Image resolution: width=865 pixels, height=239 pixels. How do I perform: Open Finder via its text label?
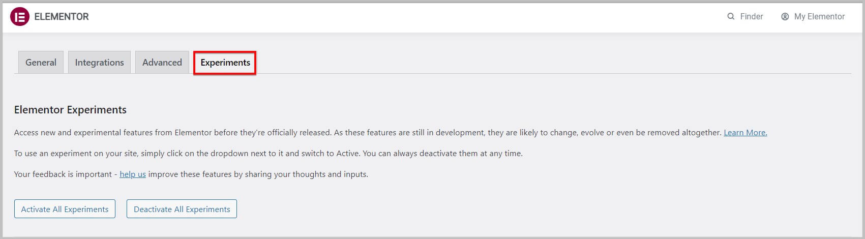751,17
